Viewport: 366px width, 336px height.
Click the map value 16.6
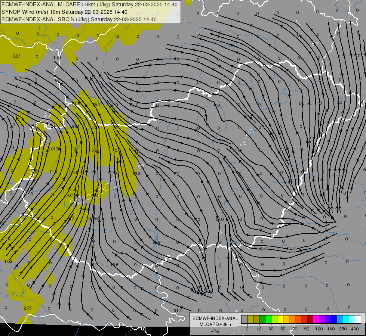click(x=114, y=265)
